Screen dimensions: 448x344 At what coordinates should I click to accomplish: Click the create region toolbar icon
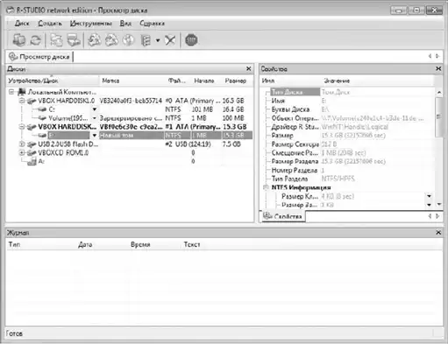(128, 40)
